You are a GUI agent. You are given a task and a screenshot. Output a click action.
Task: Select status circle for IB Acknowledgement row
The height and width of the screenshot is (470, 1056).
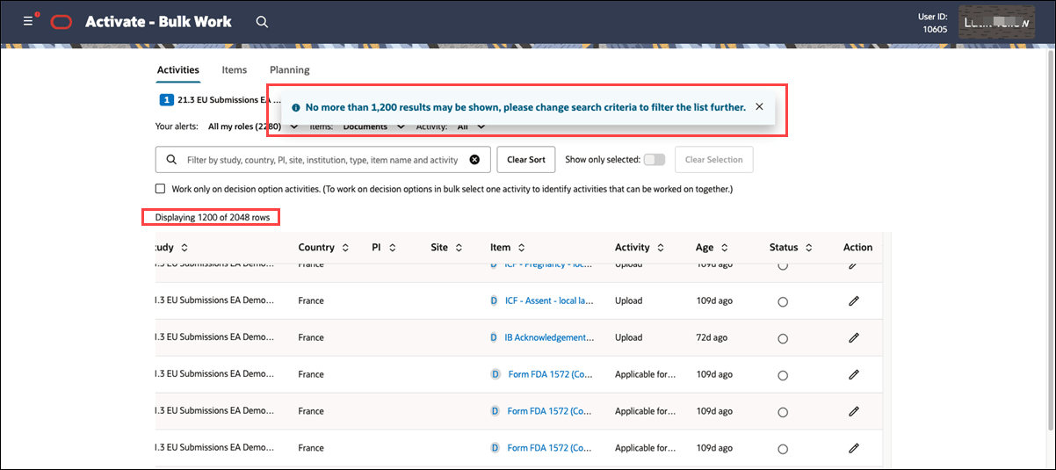click(783, 338)
